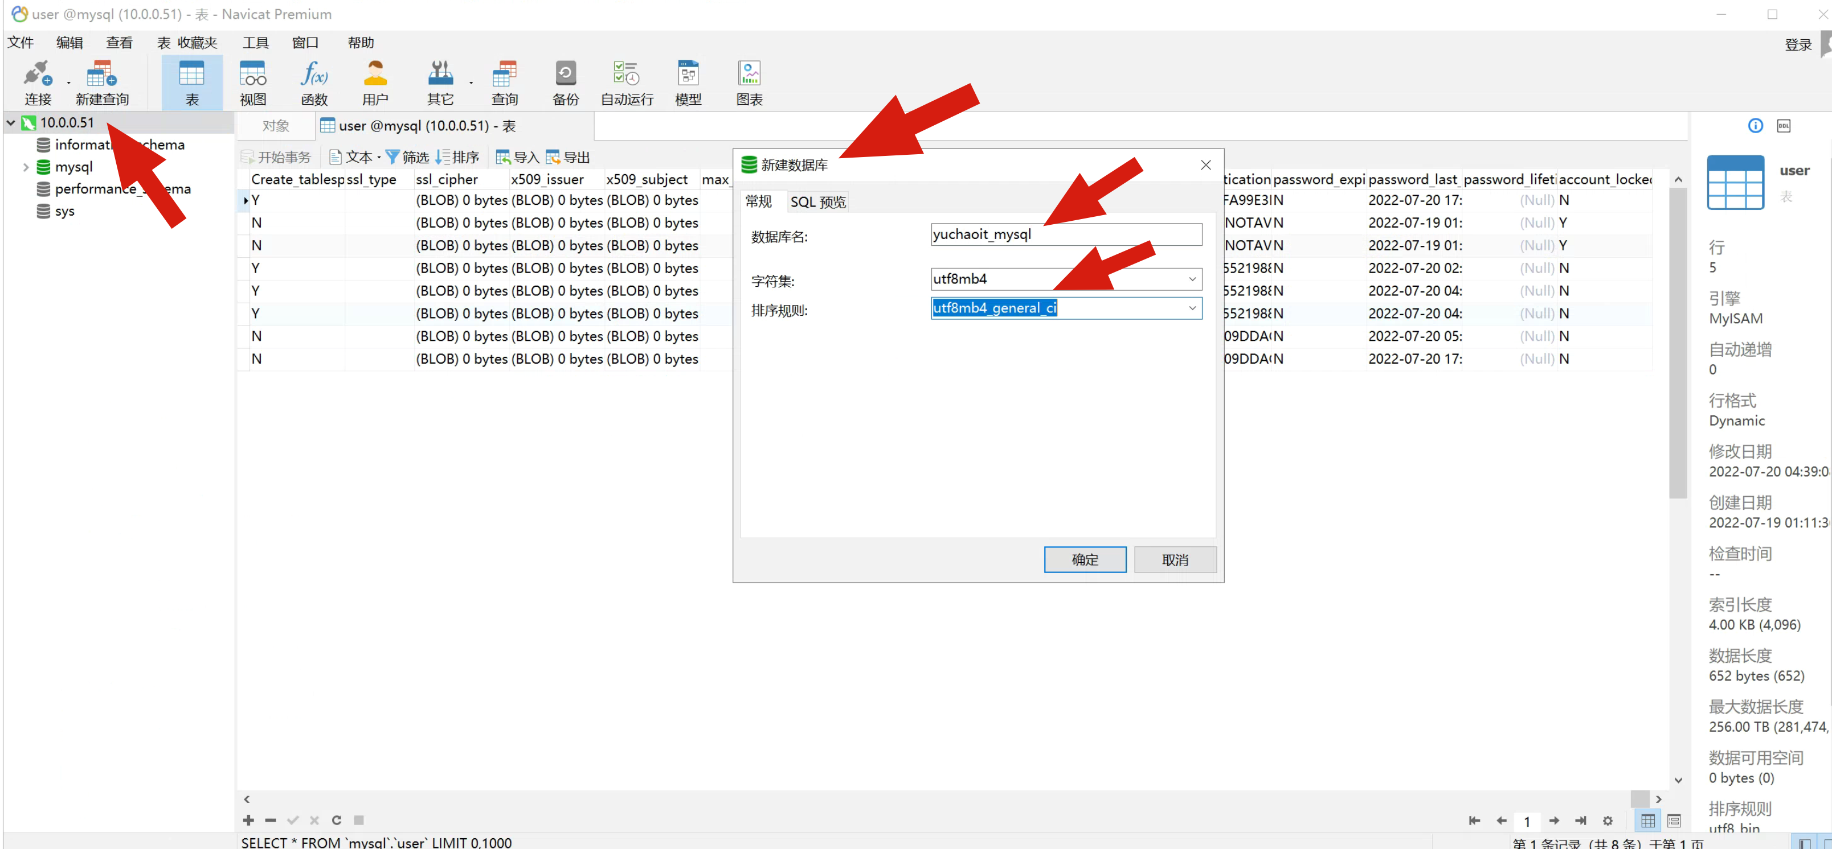The height and width of the screenshot is (849, 1832).
Task: Open the 备份 (Backup) toolbar icon
Action: point(566,83)
